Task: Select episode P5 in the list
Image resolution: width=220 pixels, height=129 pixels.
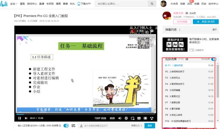Action: click(189, 90)
